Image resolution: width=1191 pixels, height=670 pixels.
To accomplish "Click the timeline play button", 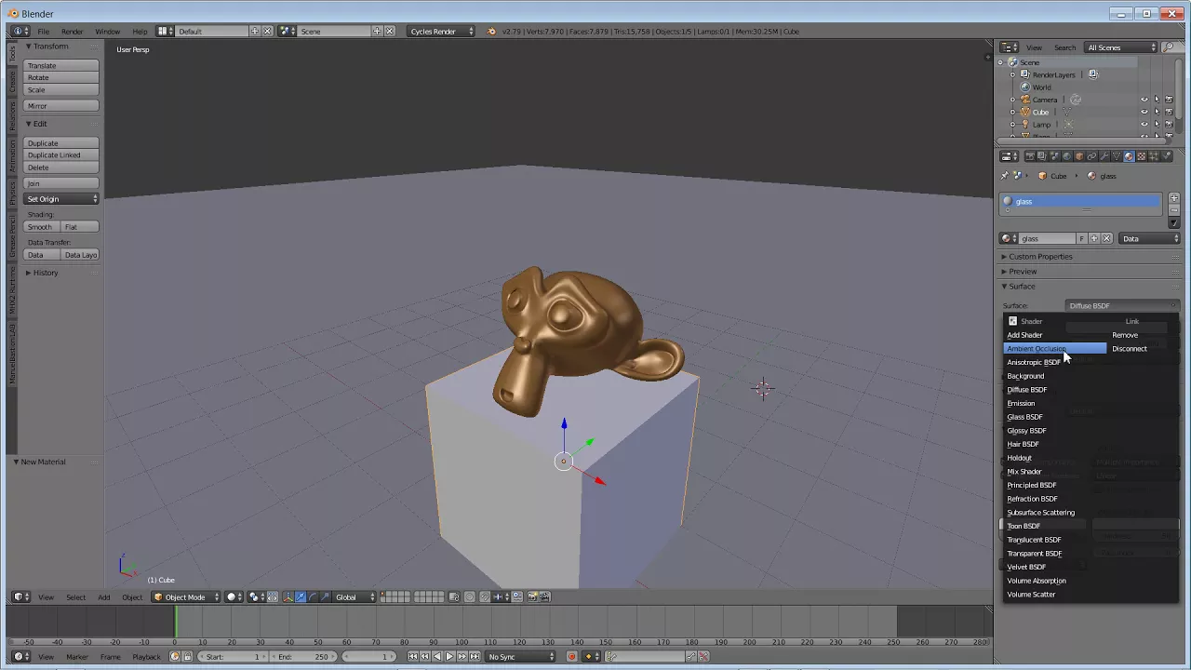I will click(x=449, y=657).
